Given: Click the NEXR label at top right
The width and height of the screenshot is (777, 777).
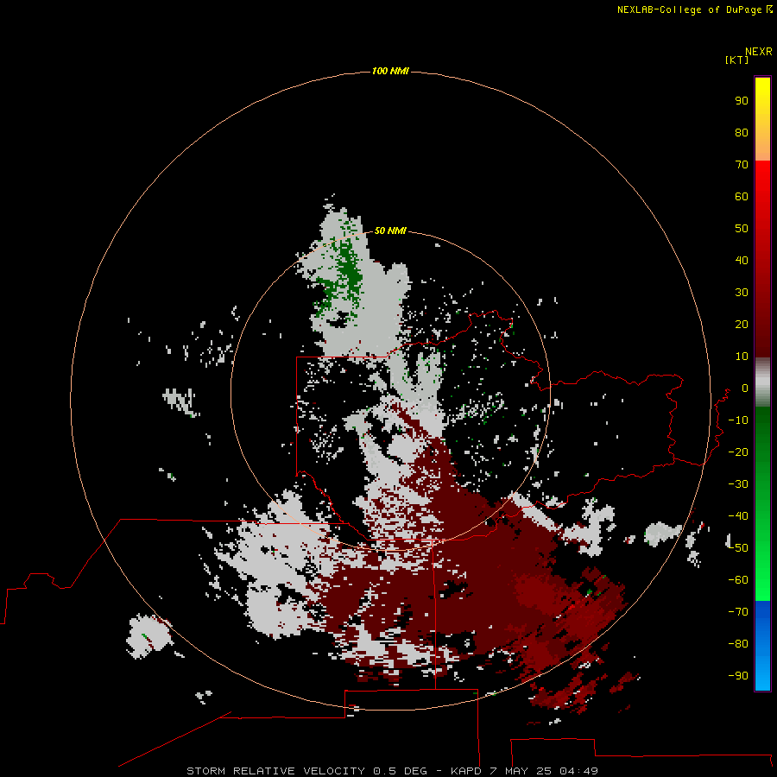Looking at the screenshot, I should click(759, 52).
